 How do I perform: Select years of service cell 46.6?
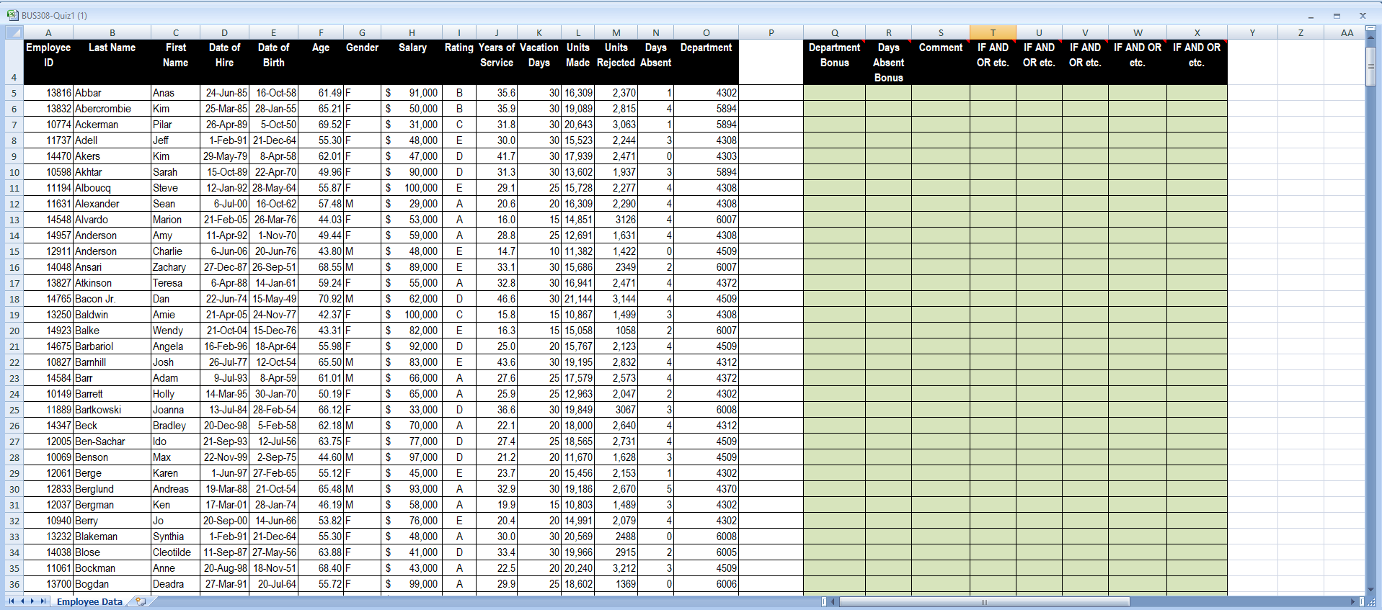click(497, 299)
